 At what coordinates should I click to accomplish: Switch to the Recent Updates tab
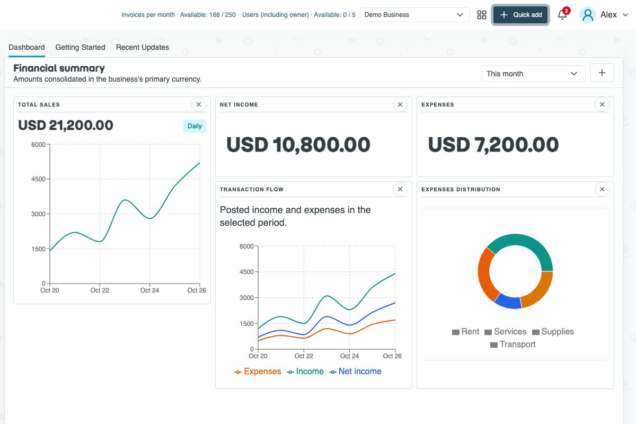pyautogui.click(x=143, y=47)
